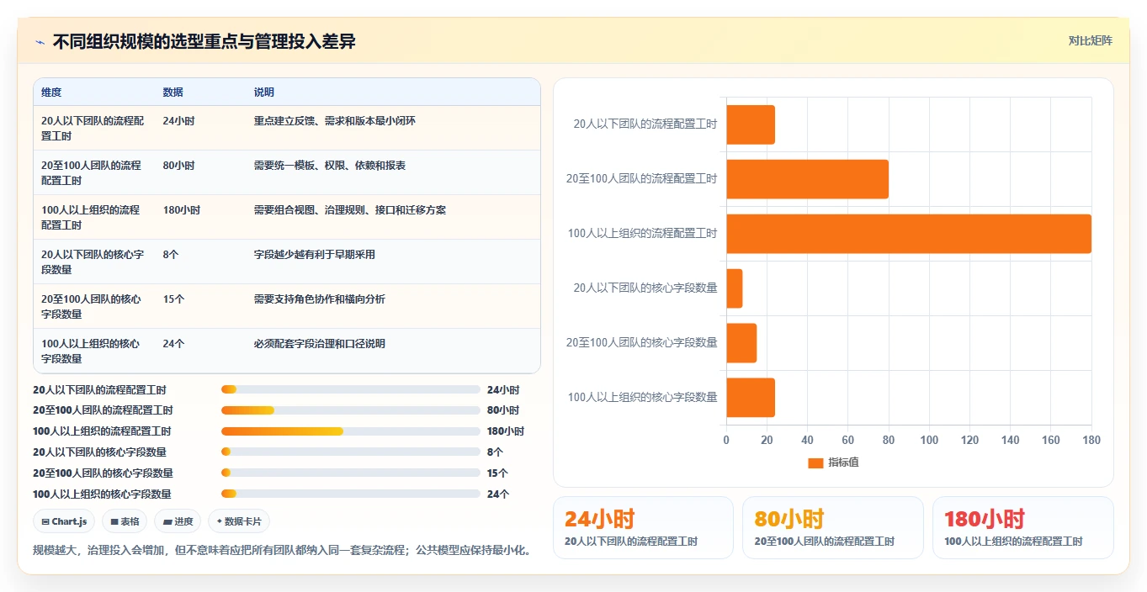Click chart bar for 20人以下团队的核心字段数量
This screenshot has height=592, width=1147.
coord(735,288)
